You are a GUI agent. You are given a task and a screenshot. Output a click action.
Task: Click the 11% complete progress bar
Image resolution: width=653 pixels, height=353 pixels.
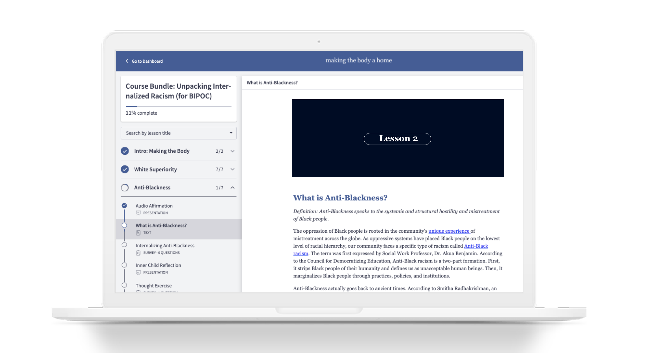coord(178,107)
